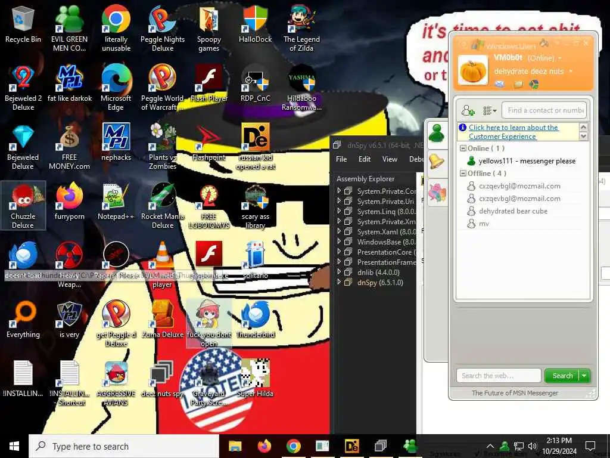Click the MSN Today globe icon in Messenger
Viewport: 610px width, 458px height.
point(534,83)
